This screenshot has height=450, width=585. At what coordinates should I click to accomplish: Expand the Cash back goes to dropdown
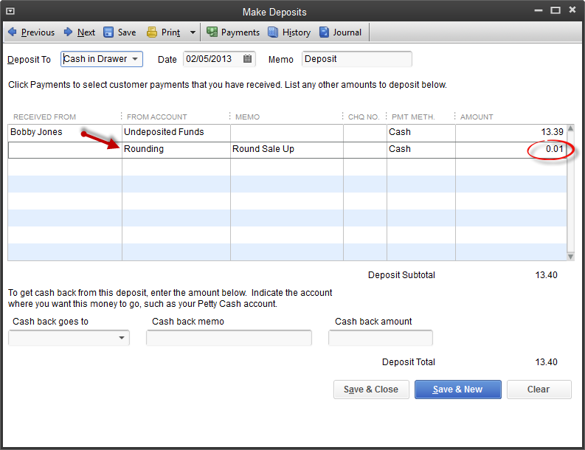tap(122, 338)
